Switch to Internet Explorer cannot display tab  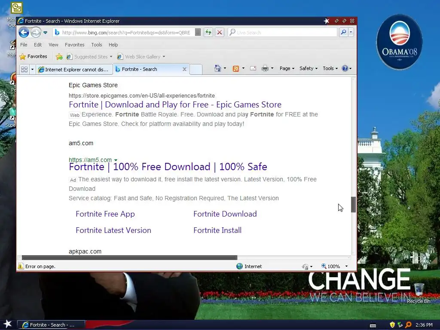[74, 69]
